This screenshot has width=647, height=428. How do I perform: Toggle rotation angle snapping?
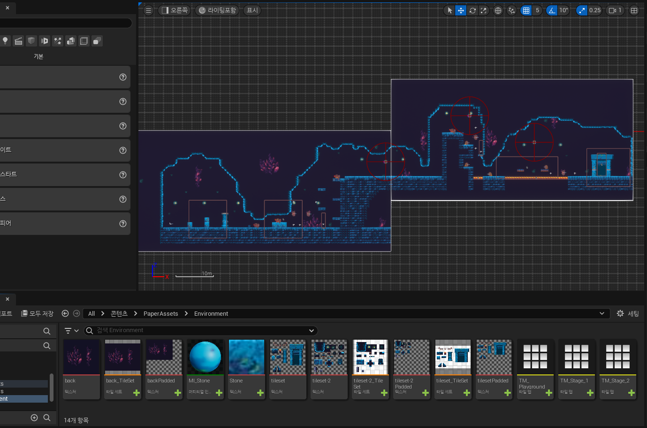pyautogui.click(x=552, y=10)
